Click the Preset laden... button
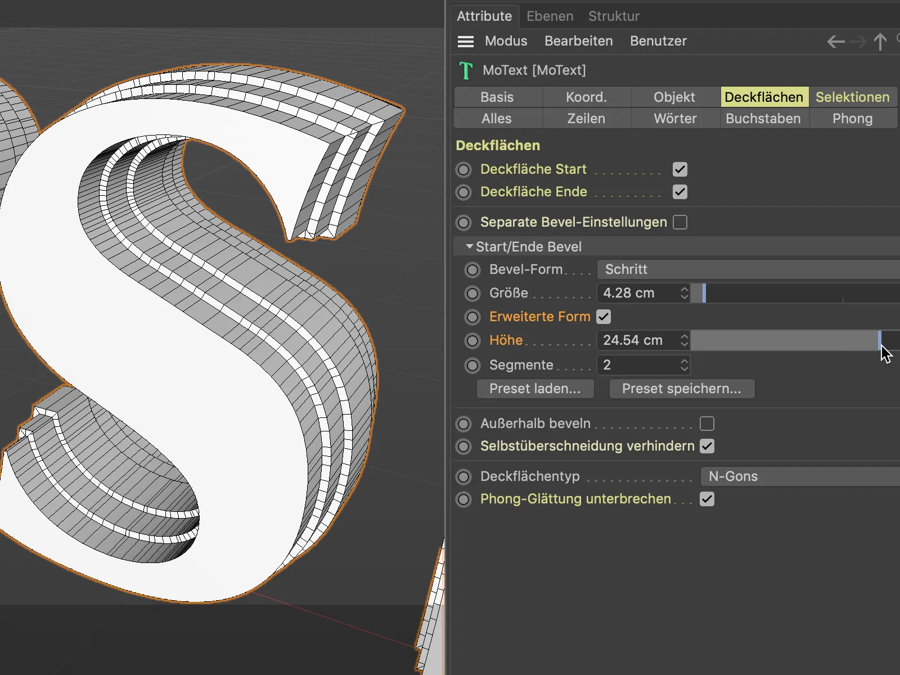Screen dimensions: 900x675 coord(535,389)
